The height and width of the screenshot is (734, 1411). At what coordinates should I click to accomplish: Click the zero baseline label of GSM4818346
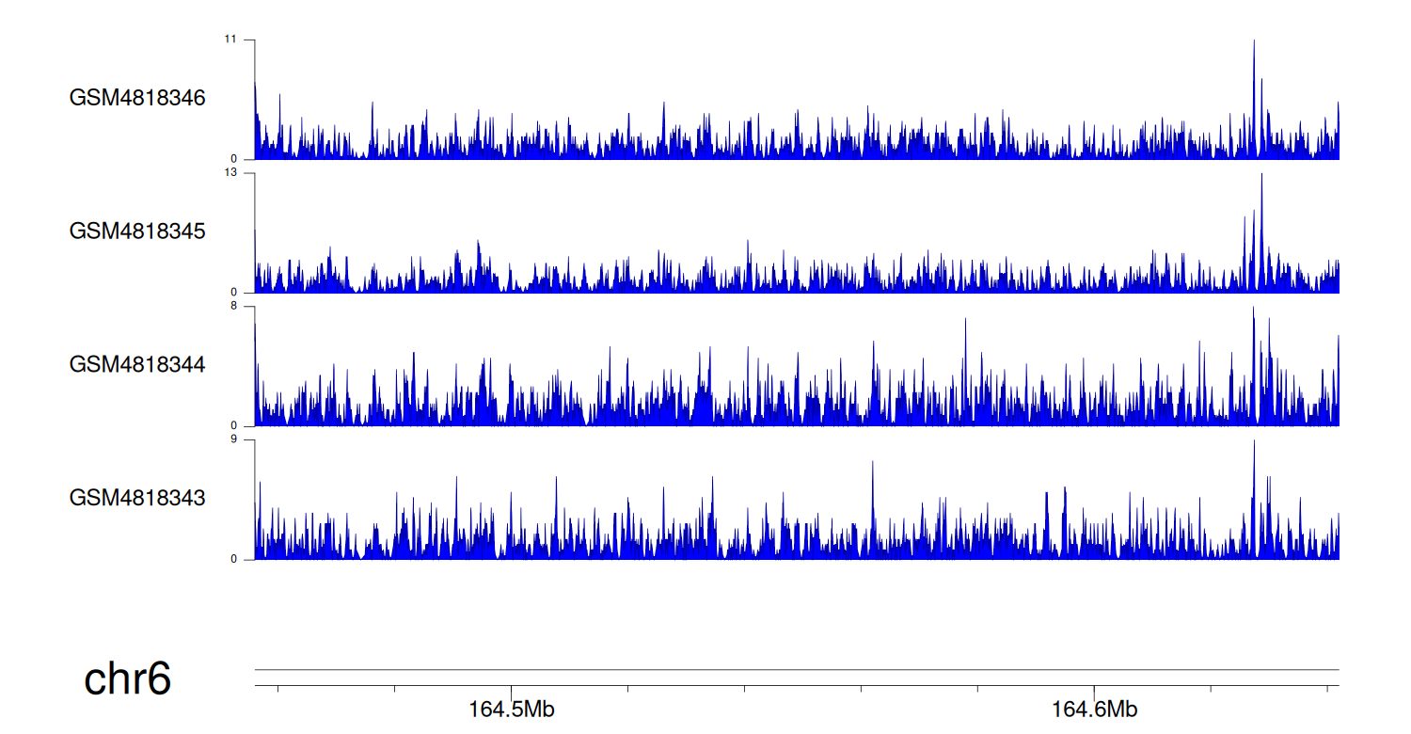pyautogui.click(x=234, y=159)
